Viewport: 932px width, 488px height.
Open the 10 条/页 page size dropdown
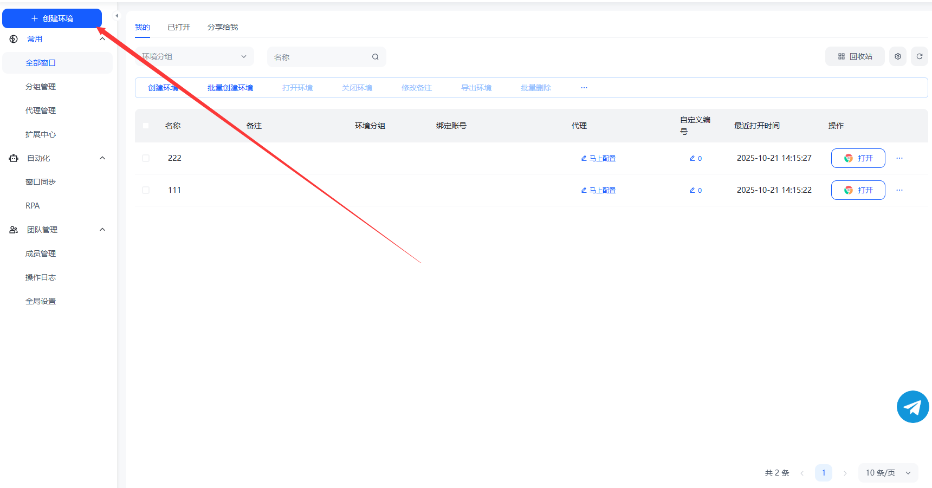tap(888, 473)
